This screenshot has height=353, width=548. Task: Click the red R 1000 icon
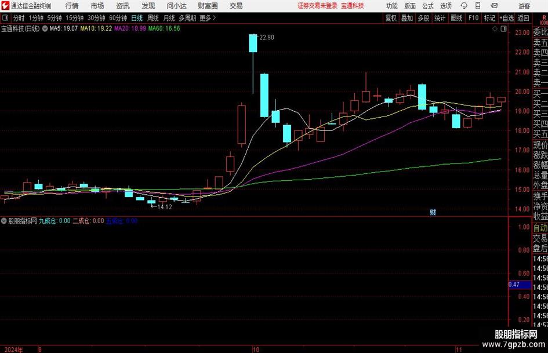(x=544, y=20)
